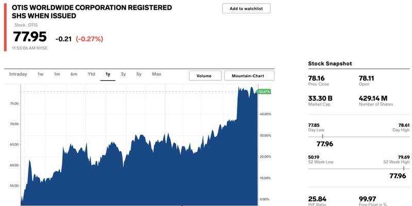The image size is (412, 206).
Task: Select the 3y chart range
Action: [123, 74]
